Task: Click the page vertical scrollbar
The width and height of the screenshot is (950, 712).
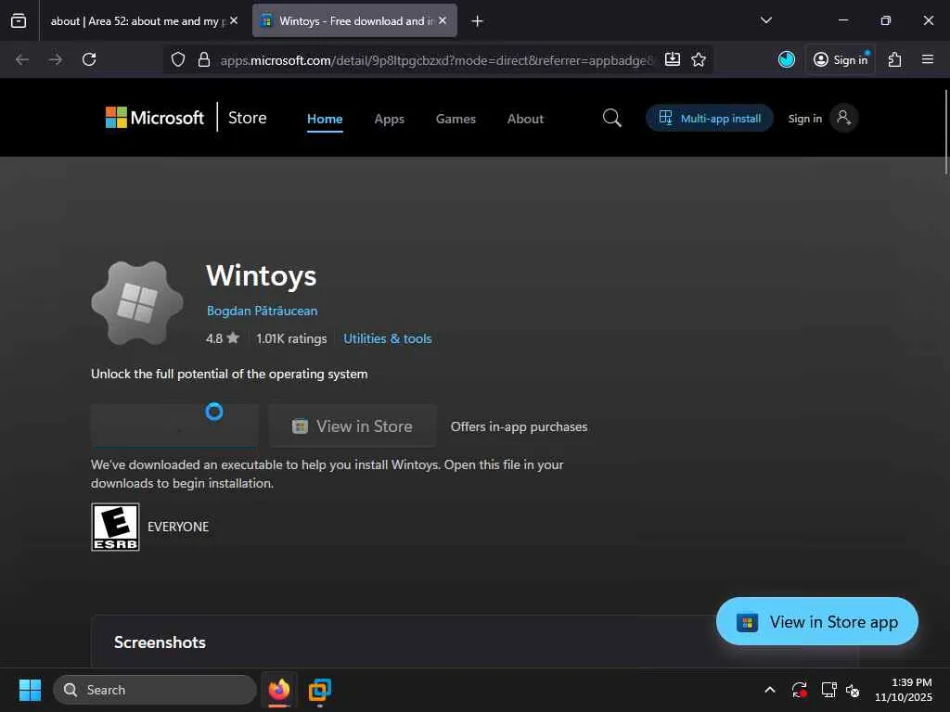Action: click(945, 132)
